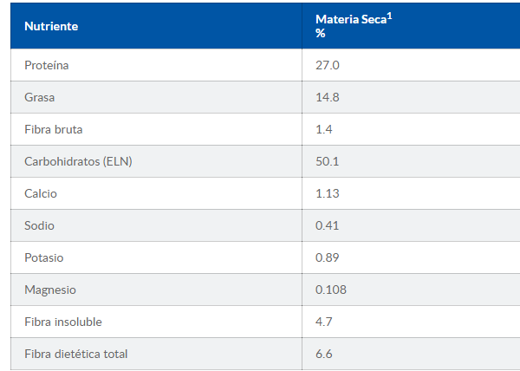Select the Grasa row label

[x=40, y=97]
